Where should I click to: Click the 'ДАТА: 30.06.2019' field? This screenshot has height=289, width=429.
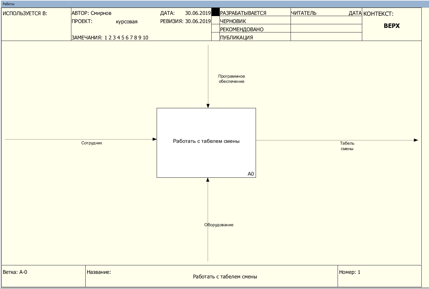tap(185, 13)
